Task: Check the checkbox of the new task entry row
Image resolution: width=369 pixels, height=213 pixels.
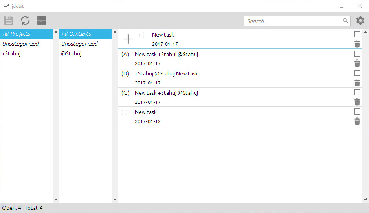Action: pos(357,34)
